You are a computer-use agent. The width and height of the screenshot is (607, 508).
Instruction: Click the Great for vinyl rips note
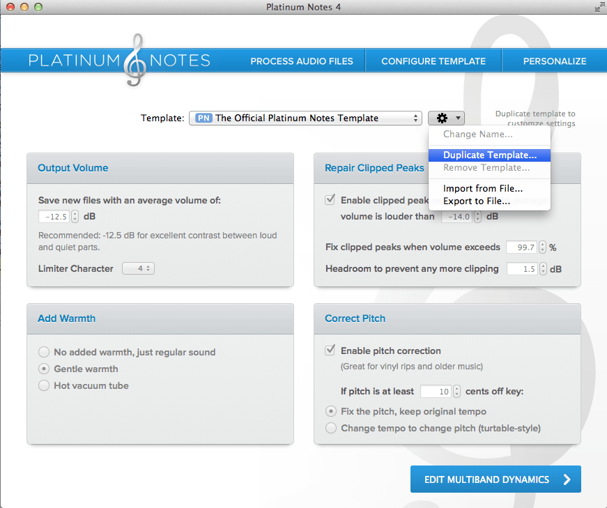tap(411, 367)
